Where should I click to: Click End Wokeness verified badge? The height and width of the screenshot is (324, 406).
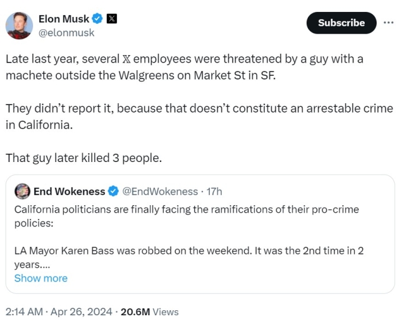(x=113, y=191)
